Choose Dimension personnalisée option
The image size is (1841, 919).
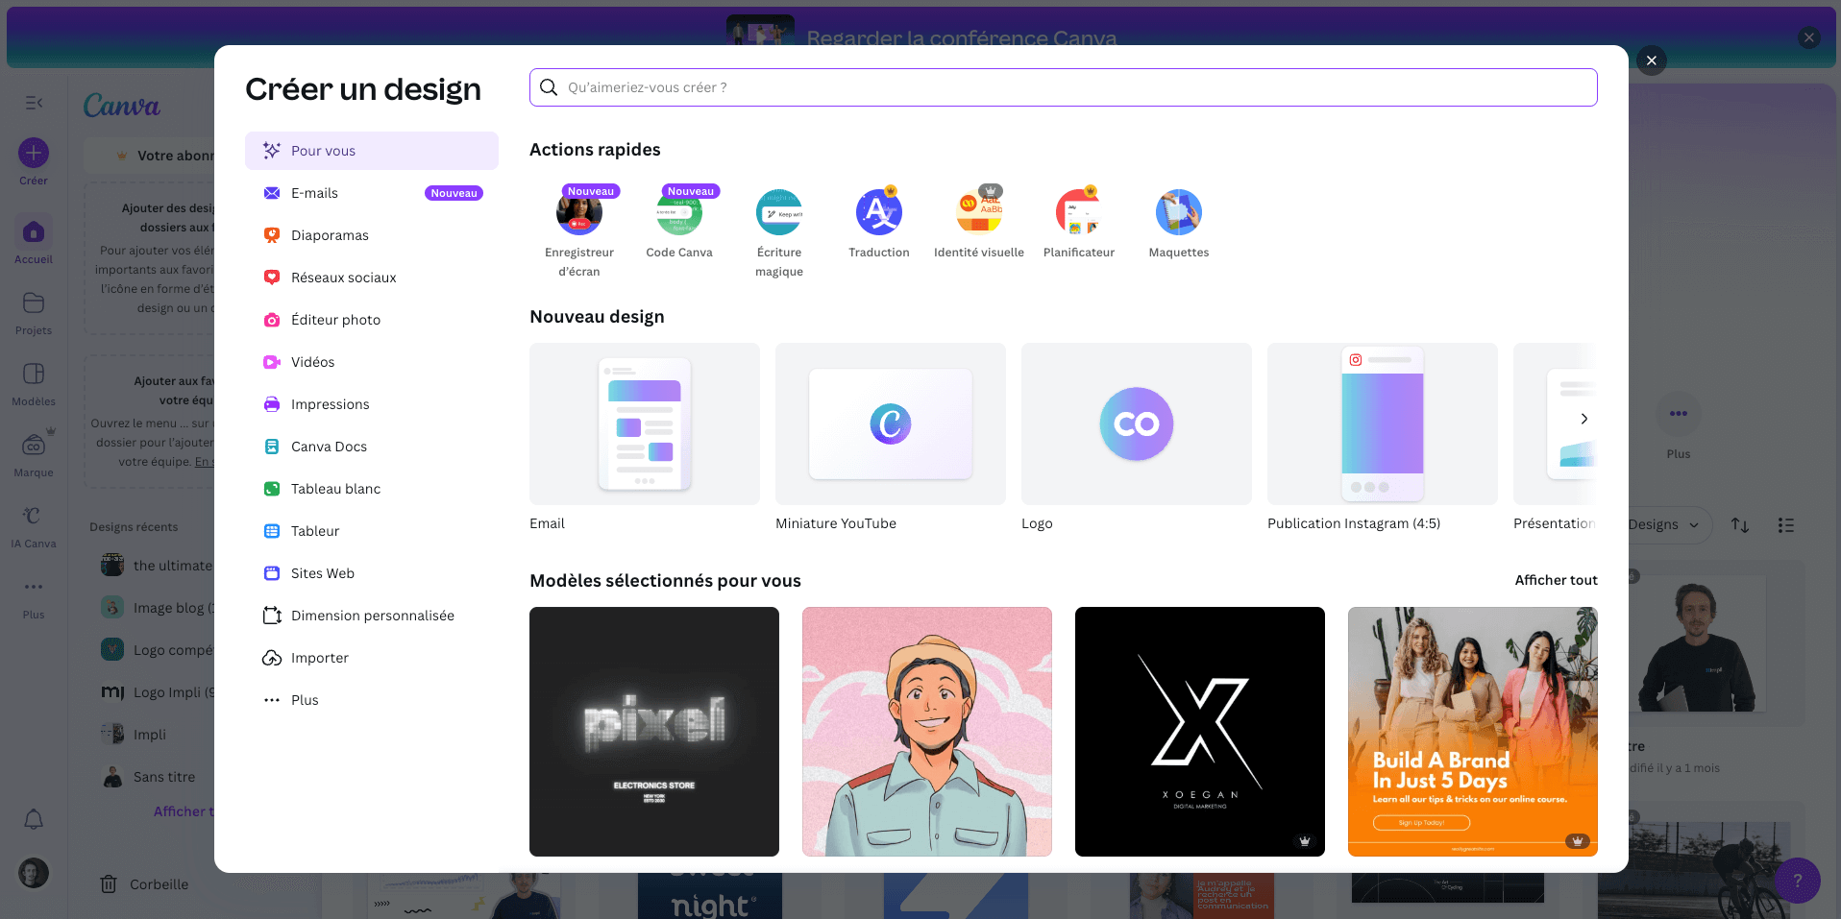372,616
